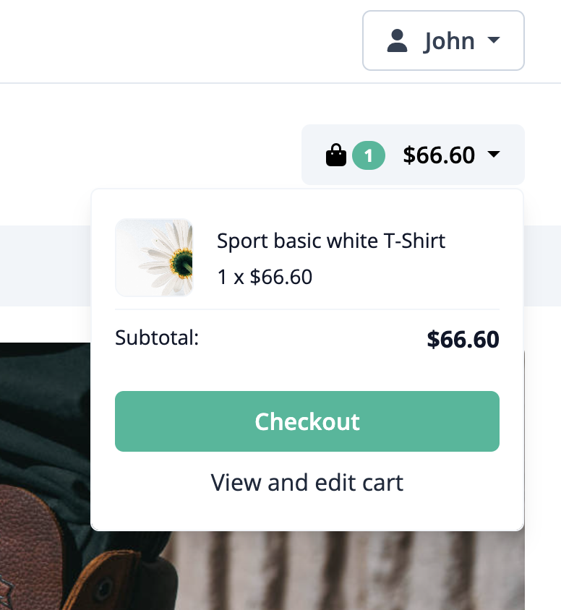Click the green cart count badge
The image size is (561, 610).
[369, 155]
